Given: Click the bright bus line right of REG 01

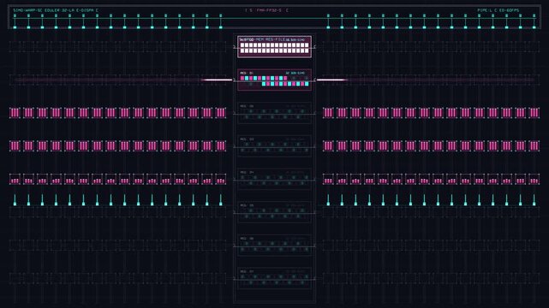Looking at the screenshot, I should [332, 80].
